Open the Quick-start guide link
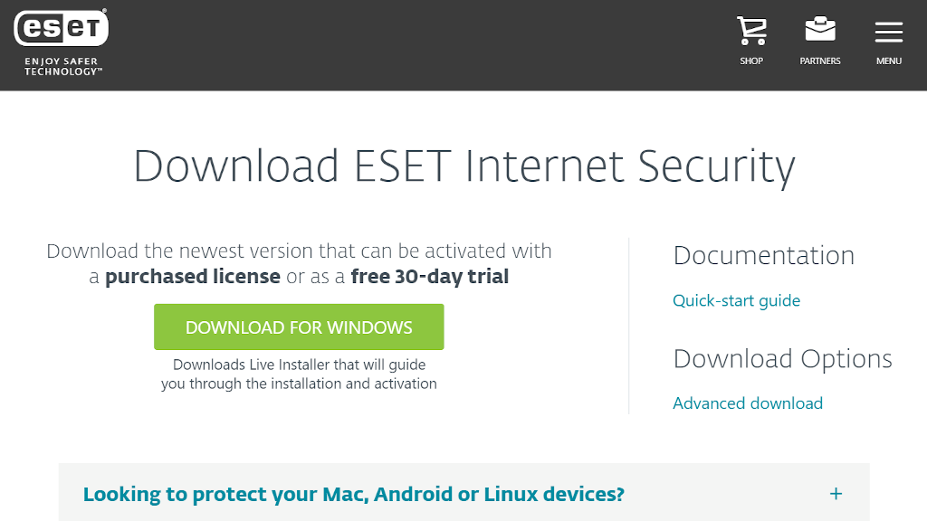The width and height of the screenshot is (927, 521). coord(736,300)
